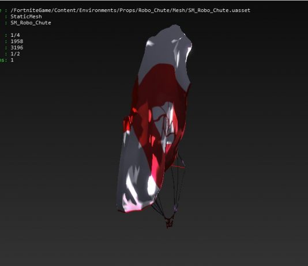Click the small harness at the chute's bottom
This screenshot has width=308, height=266.
click(170, 222)
